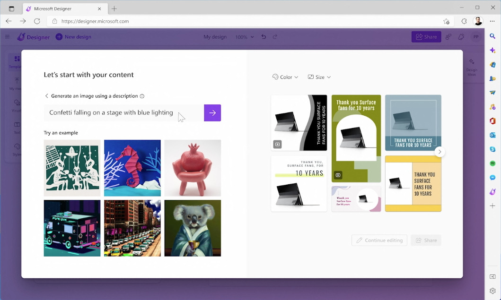The width and height of the screenshot is (501, 300).
Task: Click the purple Share button in header
Action: coord(426,37)
